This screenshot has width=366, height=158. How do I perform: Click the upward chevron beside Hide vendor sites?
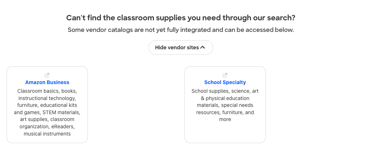203,47
